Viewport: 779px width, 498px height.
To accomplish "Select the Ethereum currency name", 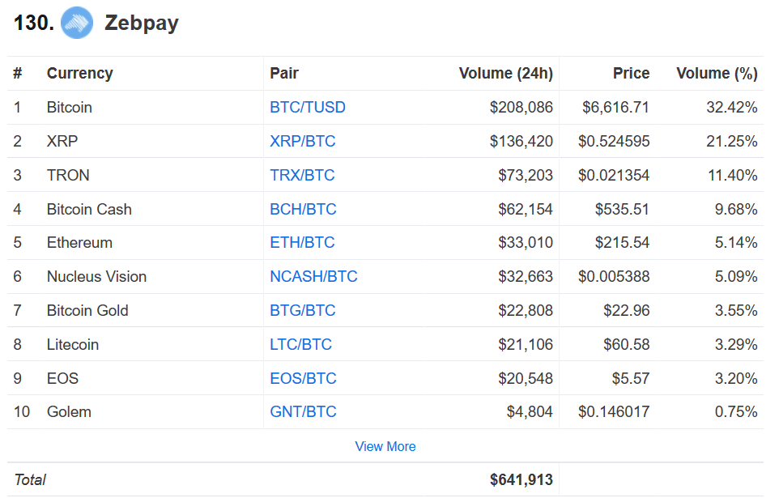I will (79, 243).
